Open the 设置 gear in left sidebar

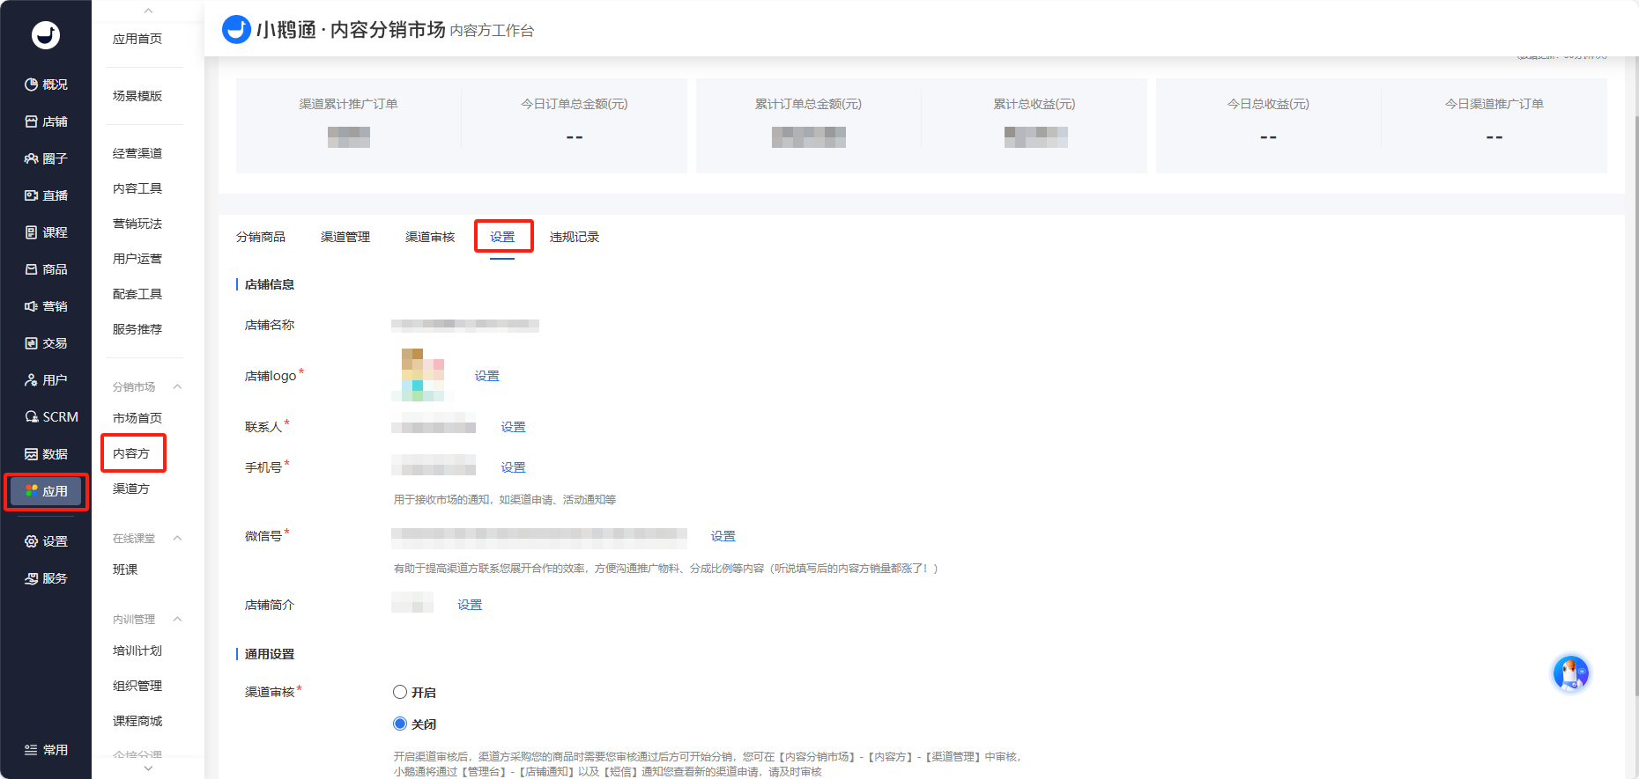tap(46, 541)
